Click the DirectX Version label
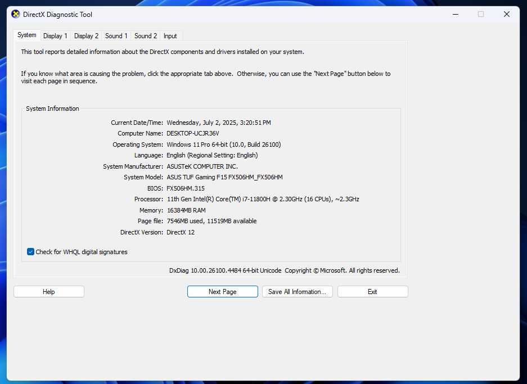 pos(142,232)
